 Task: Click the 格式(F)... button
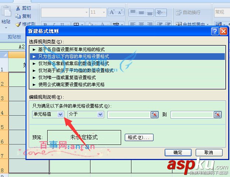(x=139, y=137)
